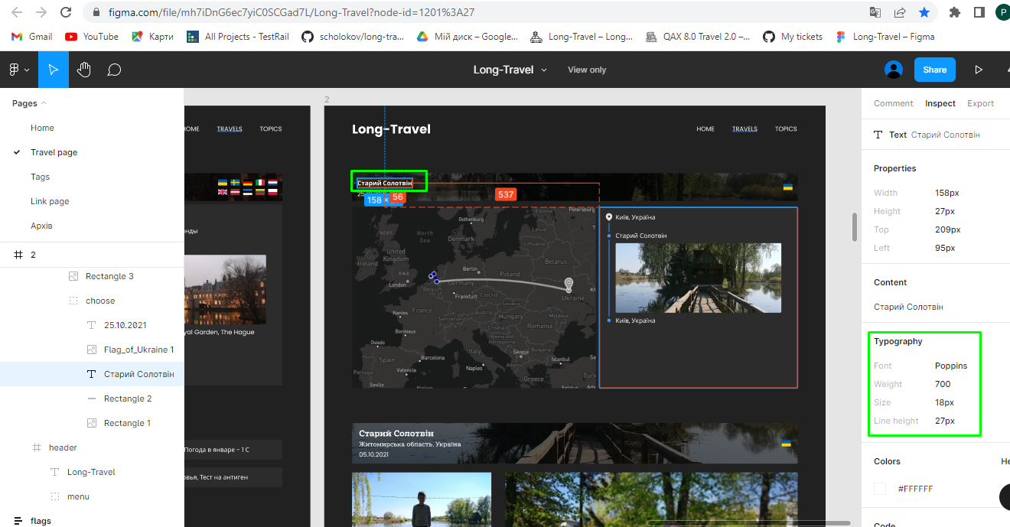Click the #FFFFFF color swatch
This screenshot has width=1010, height=527.
pyautogui.click(x=879, y=488)
